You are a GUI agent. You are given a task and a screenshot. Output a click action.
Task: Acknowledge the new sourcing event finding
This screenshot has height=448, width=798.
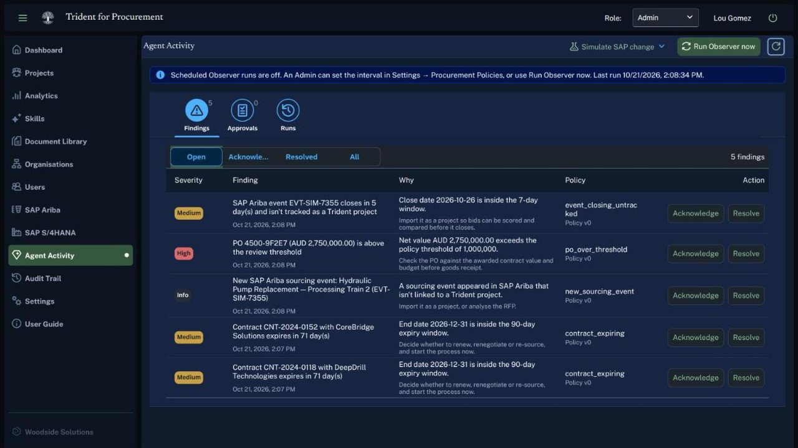(x=696, y=296)
